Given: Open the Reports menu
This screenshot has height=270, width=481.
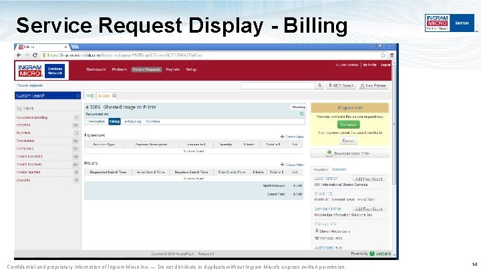Looking at the screenshot, I should [173, 69].
